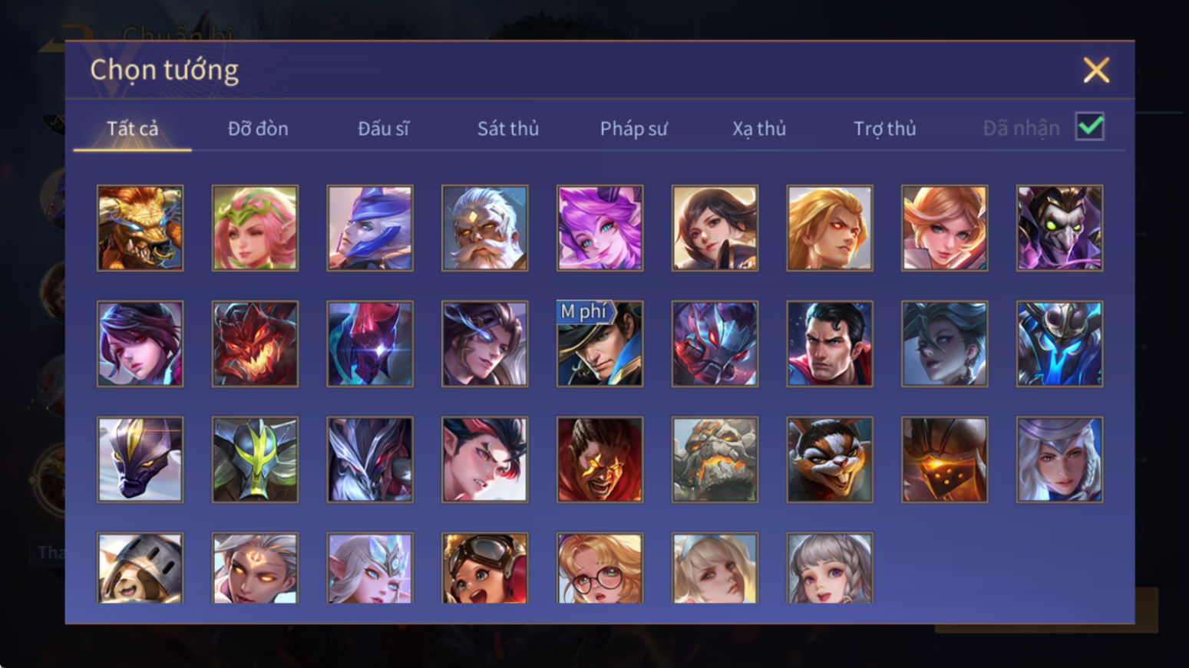Show the 'Đấu sĩ' hero category
Viewport: 1189px width, 668px height.
point(383,129)
